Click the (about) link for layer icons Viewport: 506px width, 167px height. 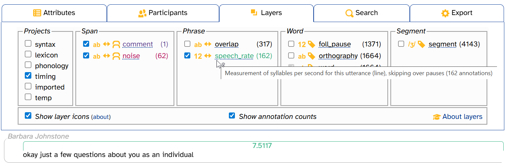101,117
